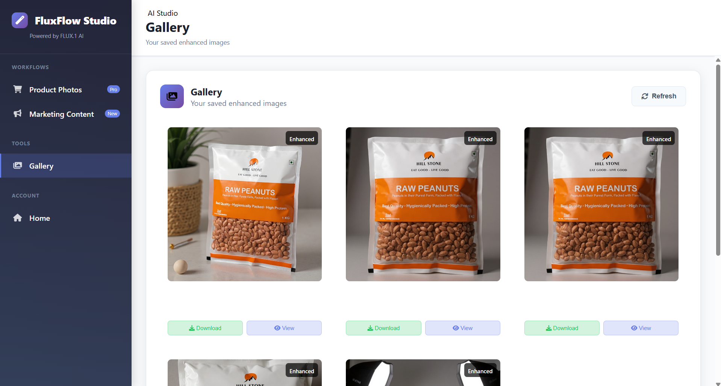Click the megaphone icon for Marketing Content
The height and width of the screenshot is (386, 721).
pos(17,113)
